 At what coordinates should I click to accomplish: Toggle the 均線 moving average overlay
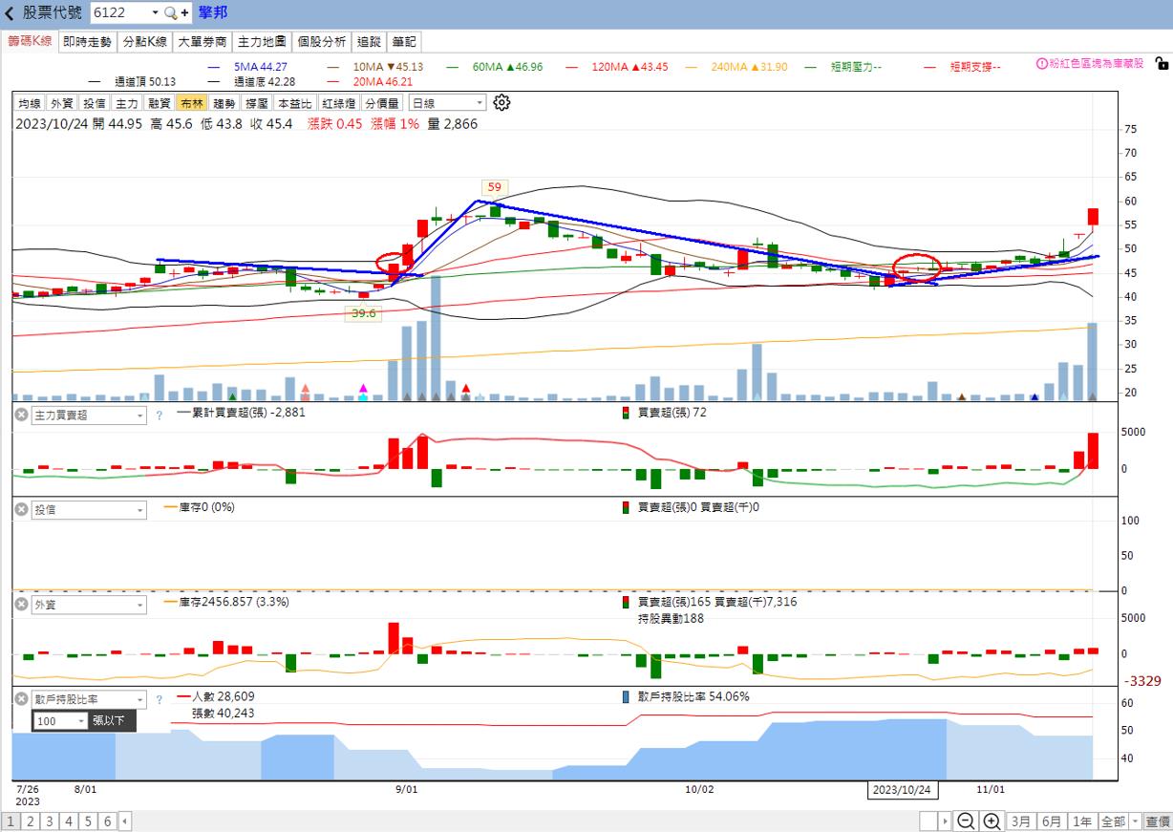[x=30, y=103]
